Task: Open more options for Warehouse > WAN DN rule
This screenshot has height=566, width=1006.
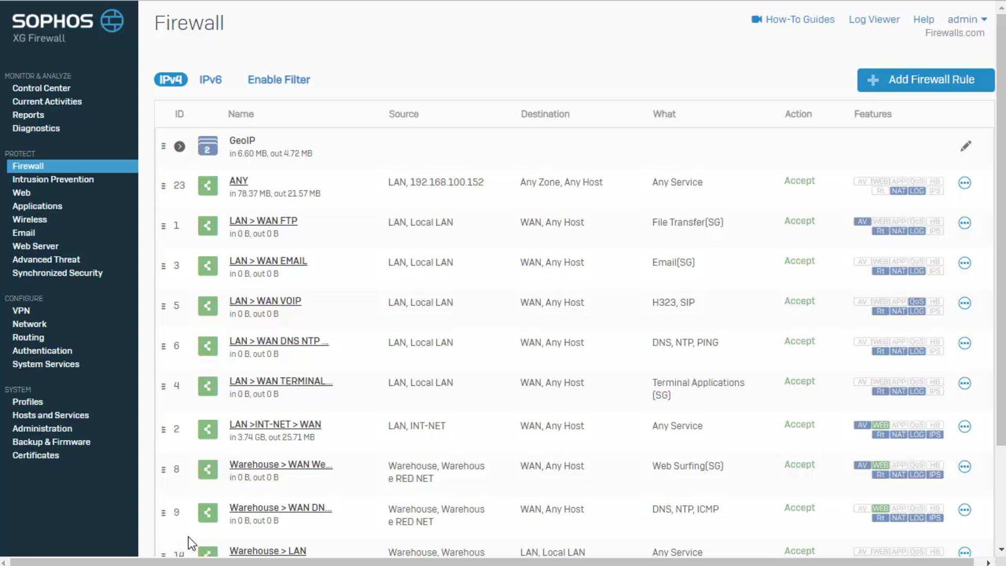Action: [x=965, y=510]
